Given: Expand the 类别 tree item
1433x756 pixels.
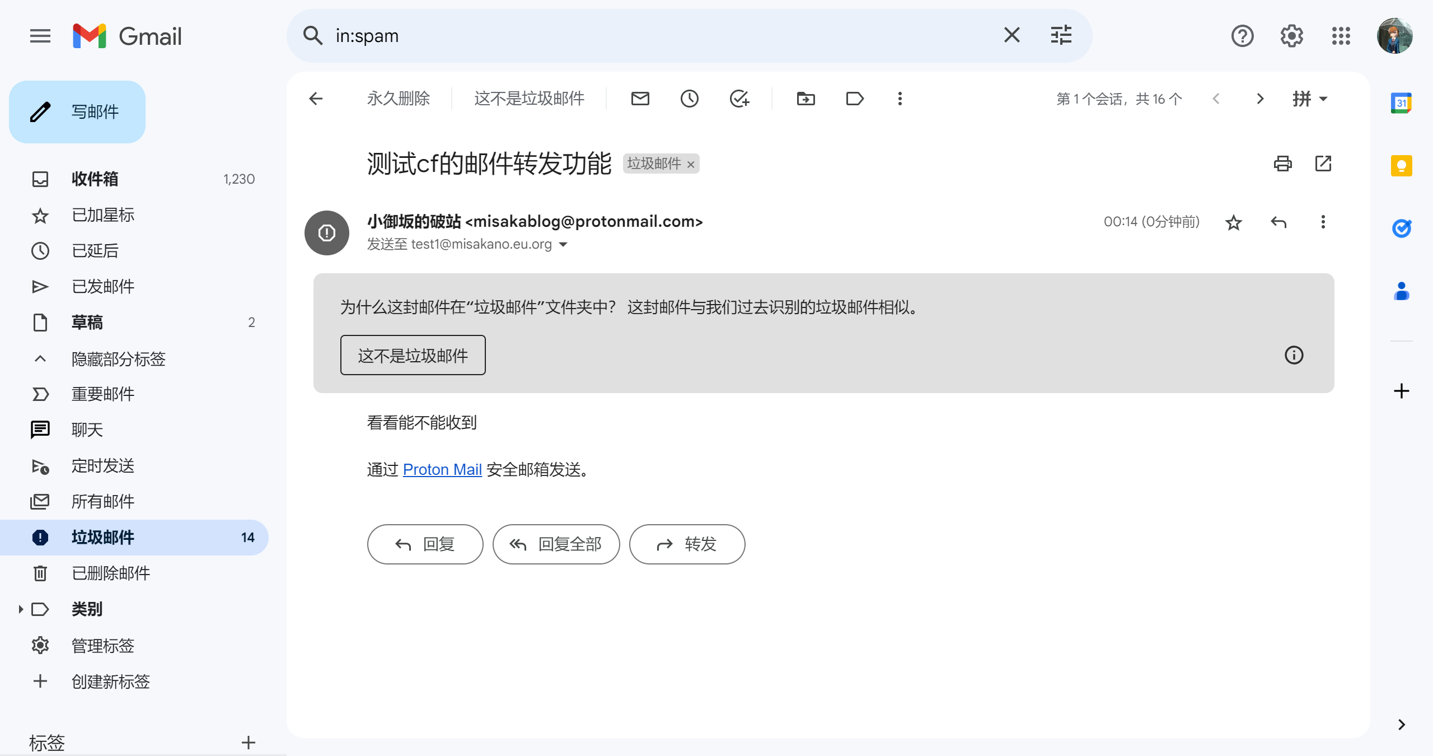Looking at the screenshot, I should pyautogui.click(x=21, y=609).
